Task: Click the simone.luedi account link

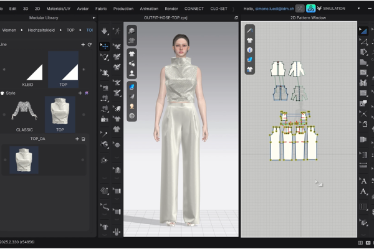Action: [x=274, y=9]
